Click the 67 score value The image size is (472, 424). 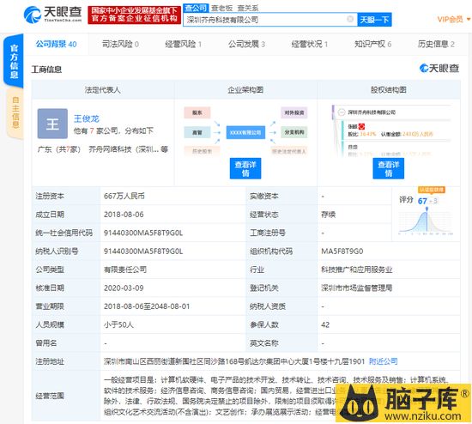tap(422, 201)
